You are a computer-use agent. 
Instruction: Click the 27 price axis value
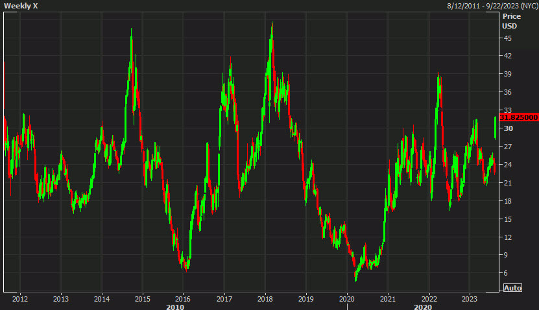508,147
